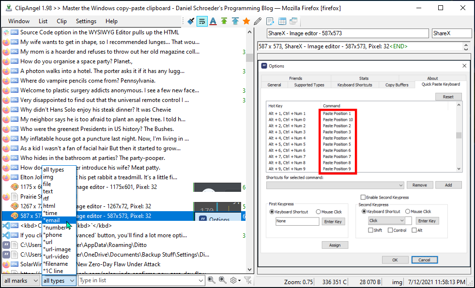The image size is (475, 288).
Task: Choose '*email' from the types list
Action: 59,220
